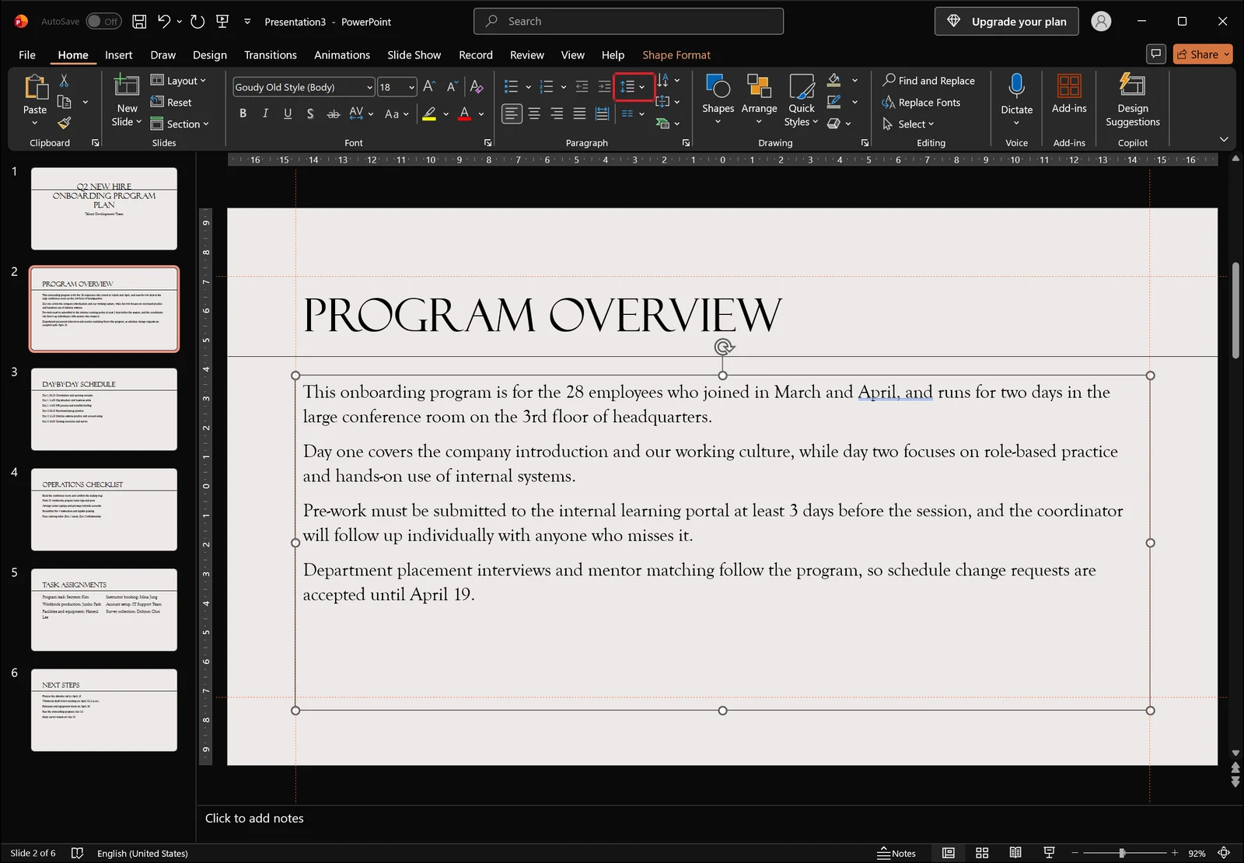
Task: Justify the paragraph text
Action: 579,114
